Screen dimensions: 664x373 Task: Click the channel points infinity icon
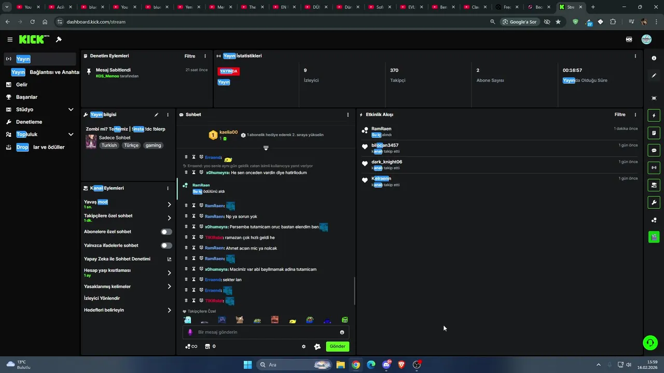[x=191, y=347]
